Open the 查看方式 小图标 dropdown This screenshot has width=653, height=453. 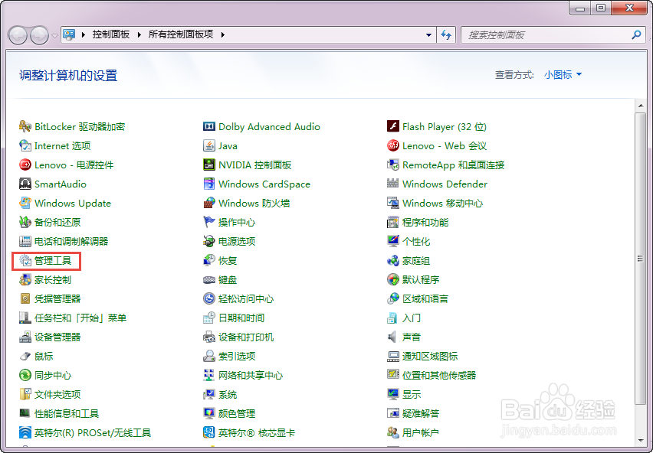coord(563,75)
